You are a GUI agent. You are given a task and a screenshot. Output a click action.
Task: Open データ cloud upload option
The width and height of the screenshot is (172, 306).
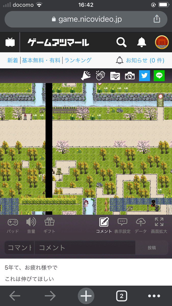(141, 226)
